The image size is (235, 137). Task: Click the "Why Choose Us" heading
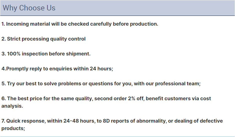click(x=29, y=8)
